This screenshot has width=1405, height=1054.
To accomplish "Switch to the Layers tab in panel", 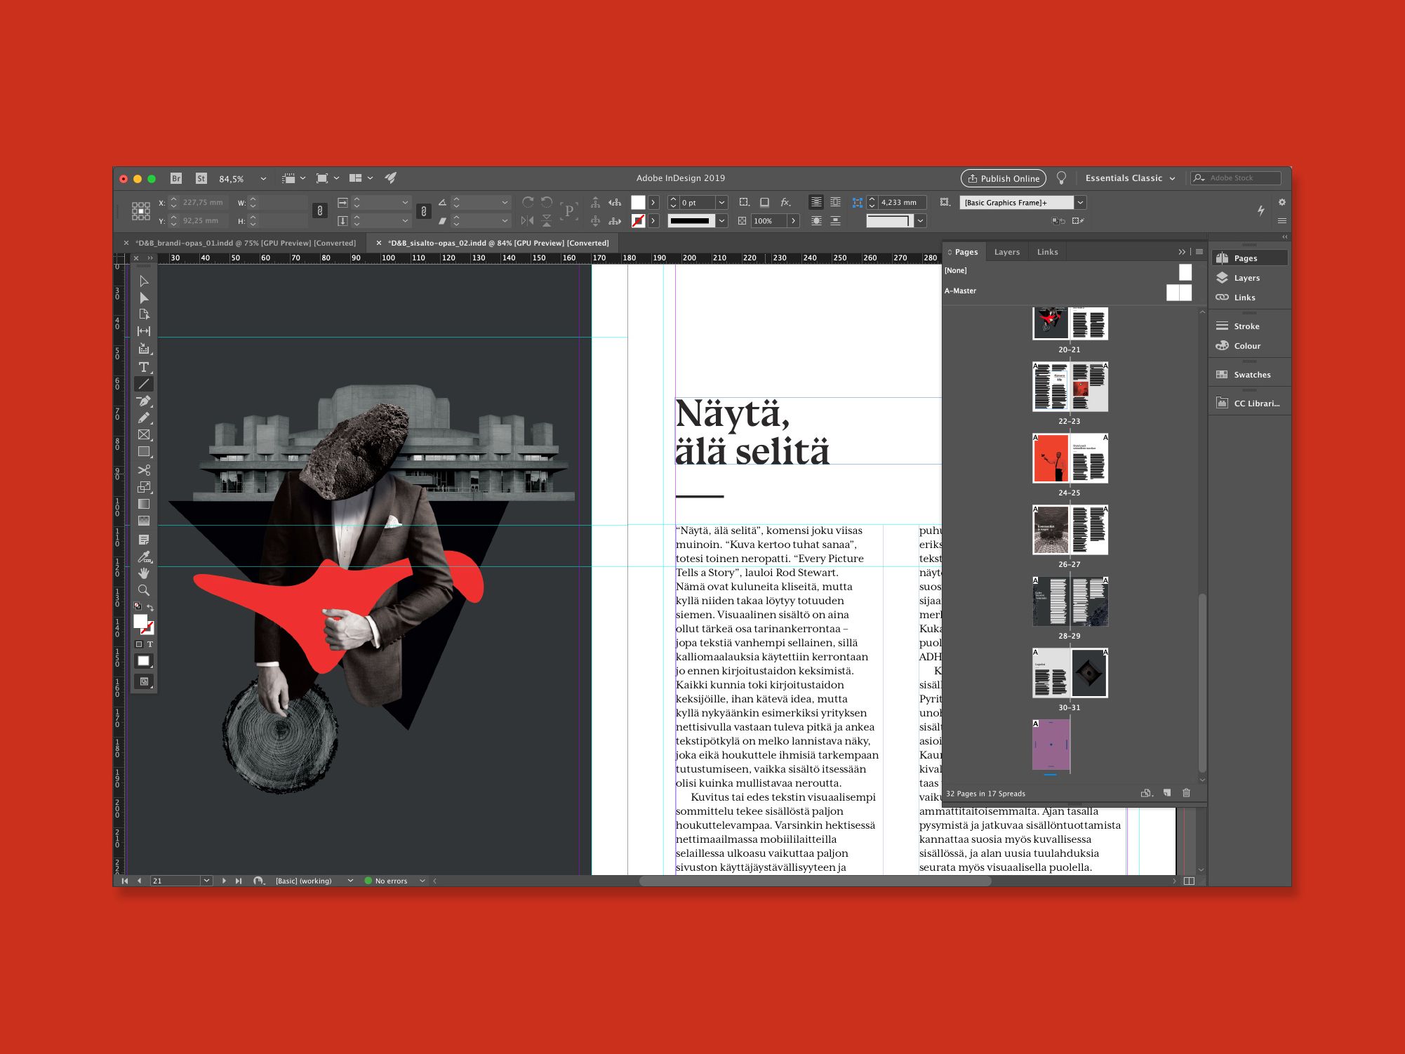I will pos(1006,252).
